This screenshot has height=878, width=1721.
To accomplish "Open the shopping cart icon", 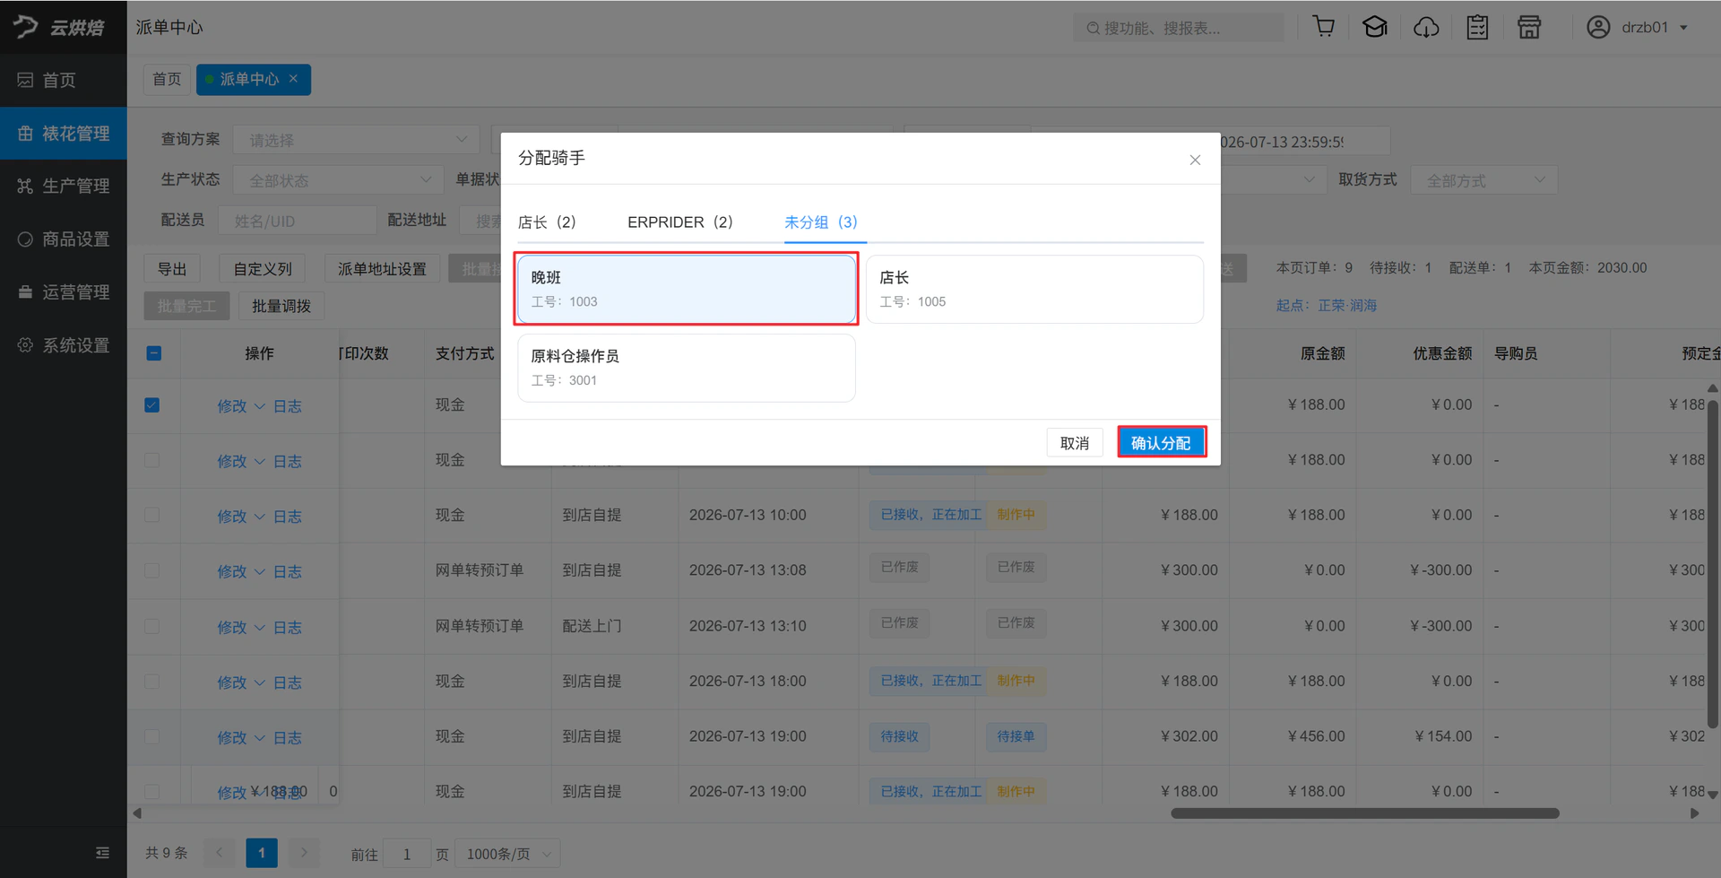I will click(1323, 27).
